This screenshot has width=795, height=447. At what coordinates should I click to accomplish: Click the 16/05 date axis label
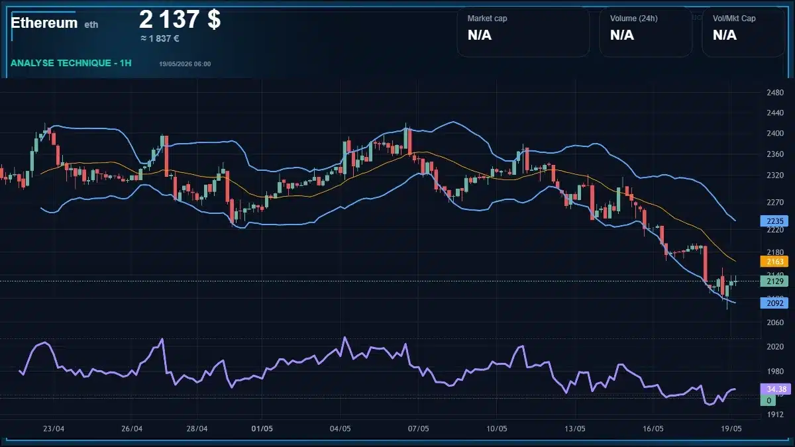click(x=653, y=428)
